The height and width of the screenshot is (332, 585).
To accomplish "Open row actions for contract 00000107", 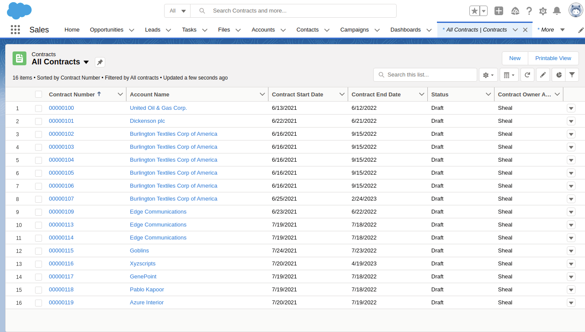I will click(571, 199).
